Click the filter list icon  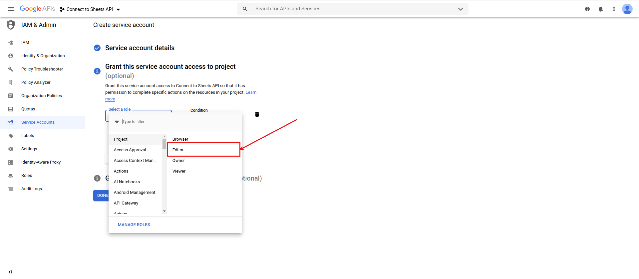point(117,122)
